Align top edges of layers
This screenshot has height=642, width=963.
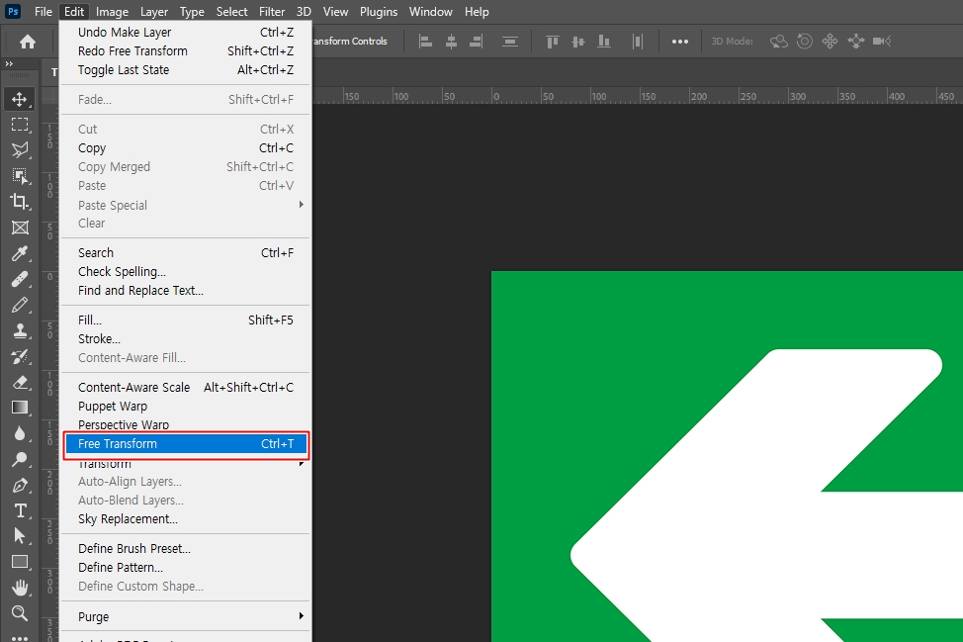click(x=552, y=42)
